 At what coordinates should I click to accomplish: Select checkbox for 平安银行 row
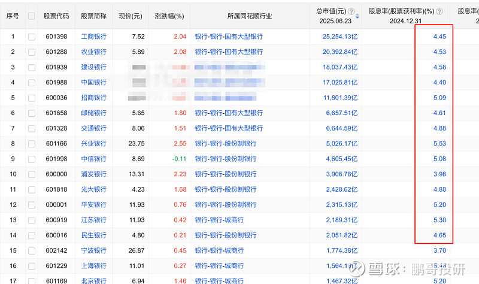click(32, 205)
